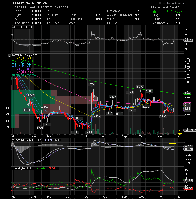
Task: Click the green up-triangle change indicator
Action: 155,11
